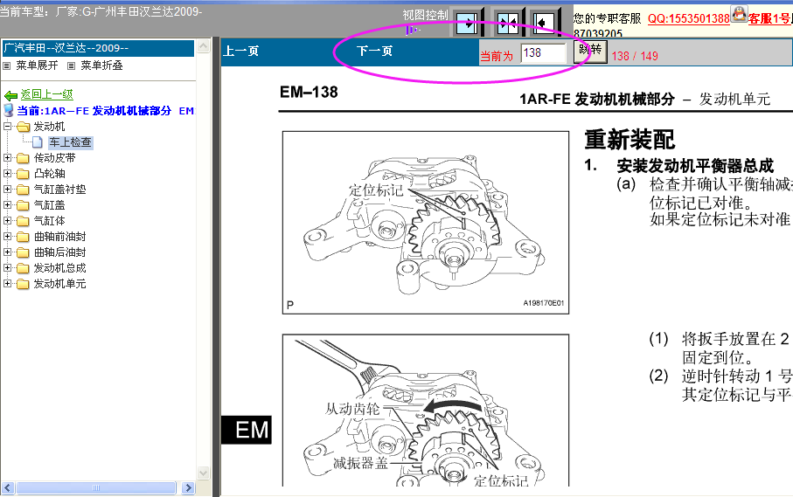793x497 pixels.
Task: Click the 发动机 open folder icon
Action: [x=24, y=127]
